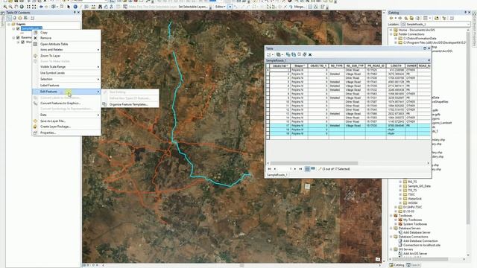Screen dimensions: 477x268
Task: Click LENGTH column header in table
Action: click(396, 66)
